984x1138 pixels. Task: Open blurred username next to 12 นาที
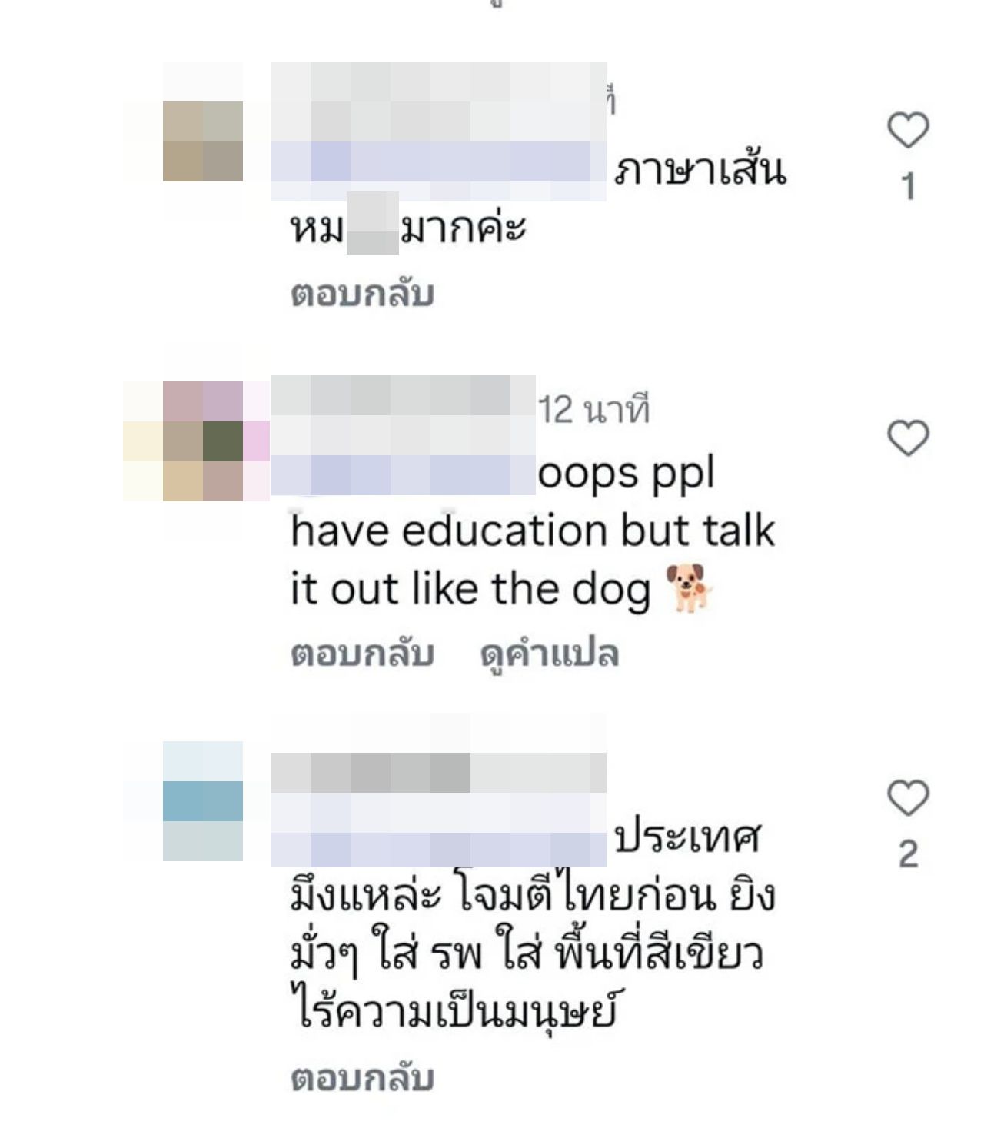point(403,435)
